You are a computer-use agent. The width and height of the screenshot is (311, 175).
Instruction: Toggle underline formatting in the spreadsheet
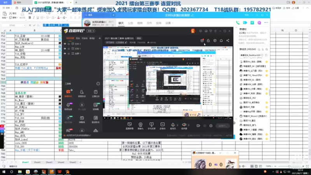38,17
